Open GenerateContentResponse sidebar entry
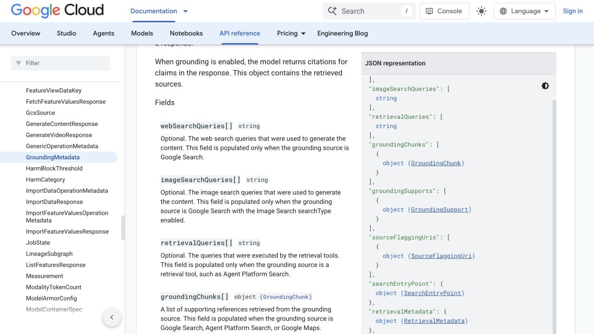The width and height of the screenshot is (594, 334). (62, 124)
